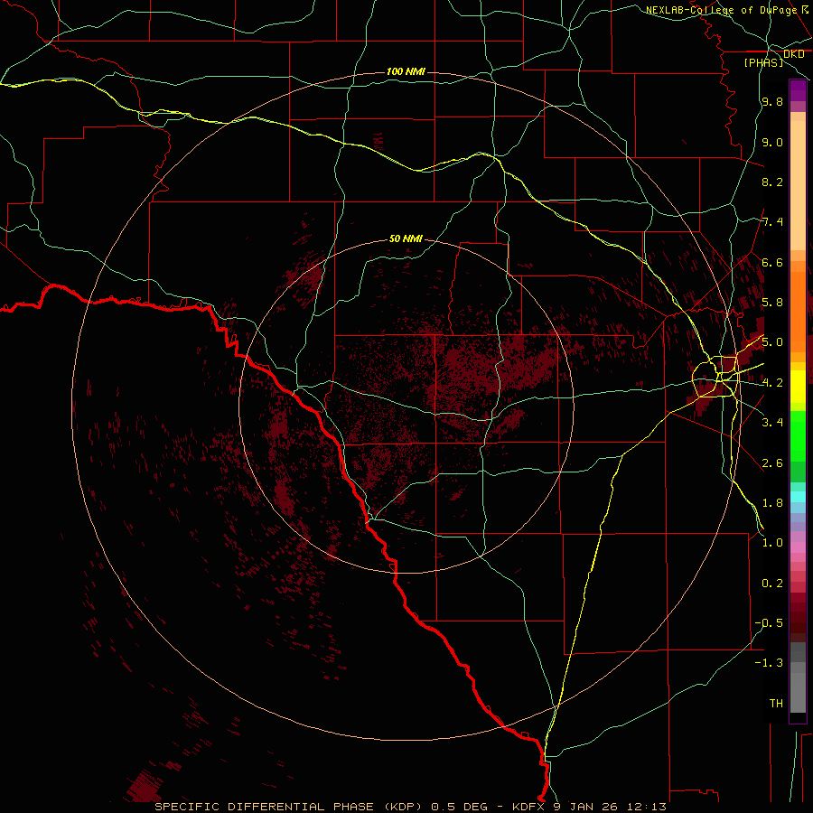Click the NEXLAB-College of DuPage credit text
This screenshot has height=813, width=813.
(721, 10)
